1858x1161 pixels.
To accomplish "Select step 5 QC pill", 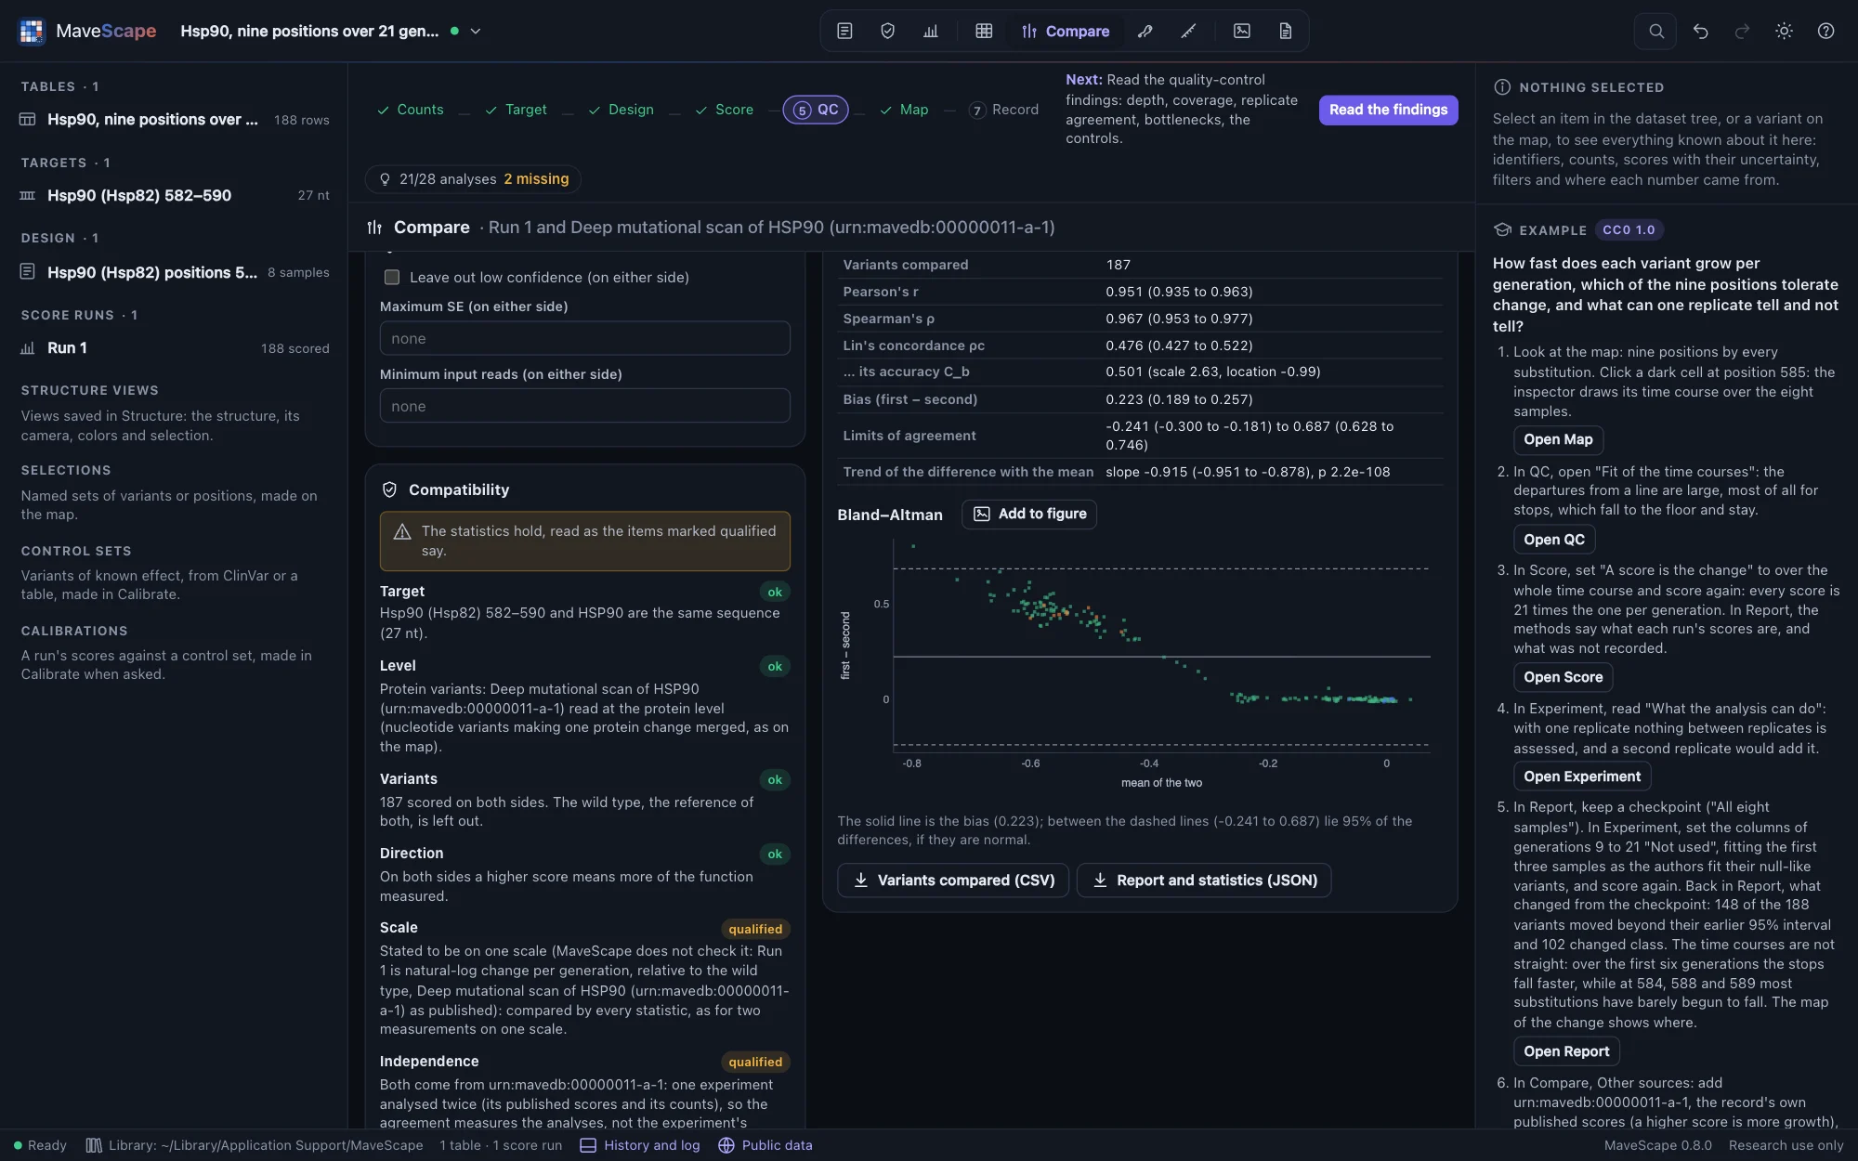I will click(816, 110).
